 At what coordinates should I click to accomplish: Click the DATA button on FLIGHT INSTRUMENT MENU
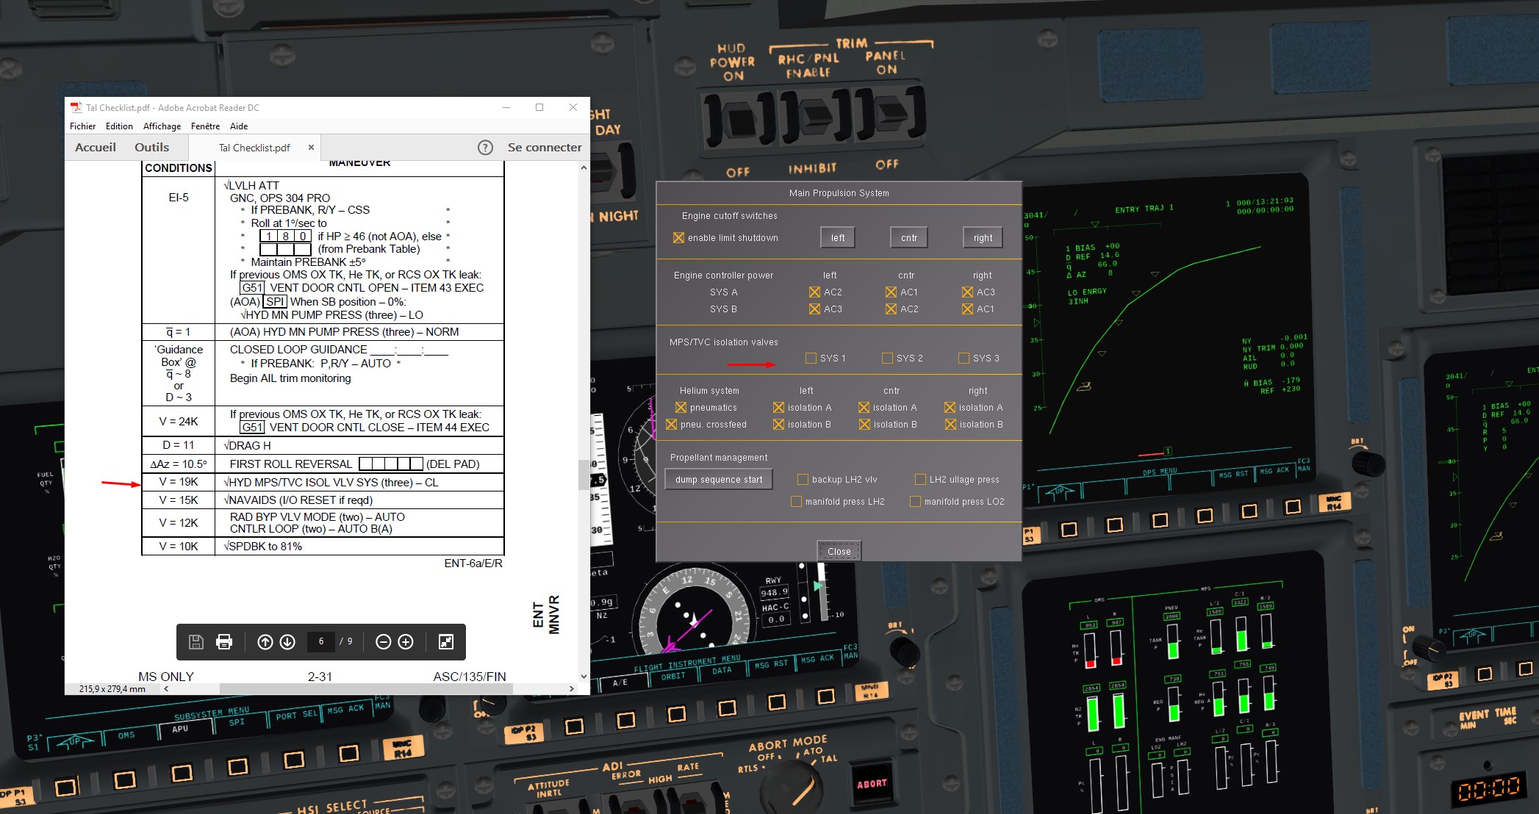722,670
